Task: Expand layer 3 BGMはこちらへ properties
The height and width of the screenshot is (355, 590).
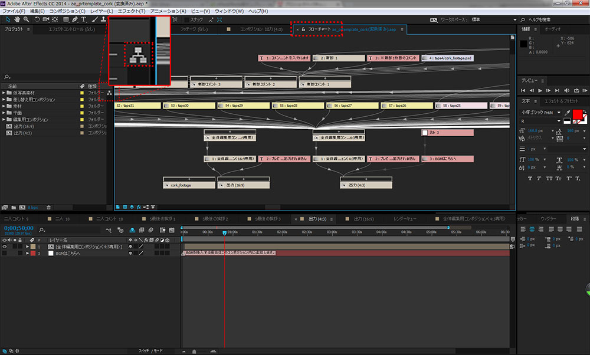Action: [x=28, y=254]
